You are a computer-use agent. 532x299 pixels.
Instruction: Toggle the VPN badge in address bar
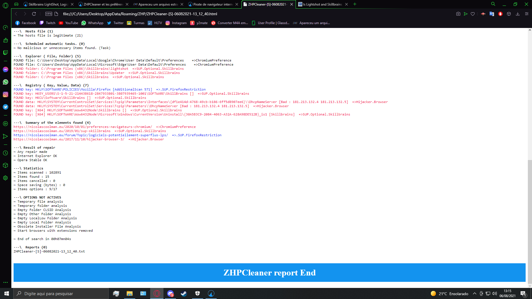tap(49, 14)
